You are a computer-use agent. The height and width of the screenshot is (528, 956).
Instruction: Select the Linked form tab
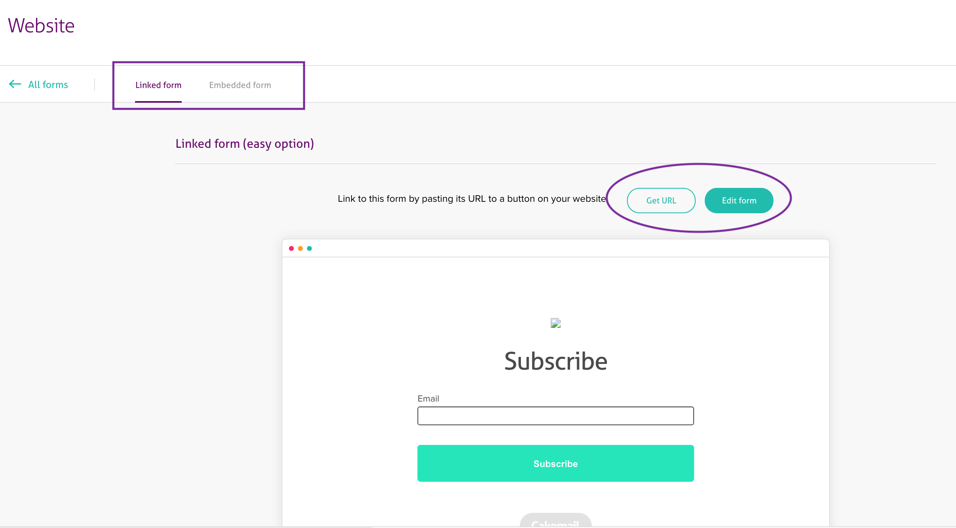(158, 85)
